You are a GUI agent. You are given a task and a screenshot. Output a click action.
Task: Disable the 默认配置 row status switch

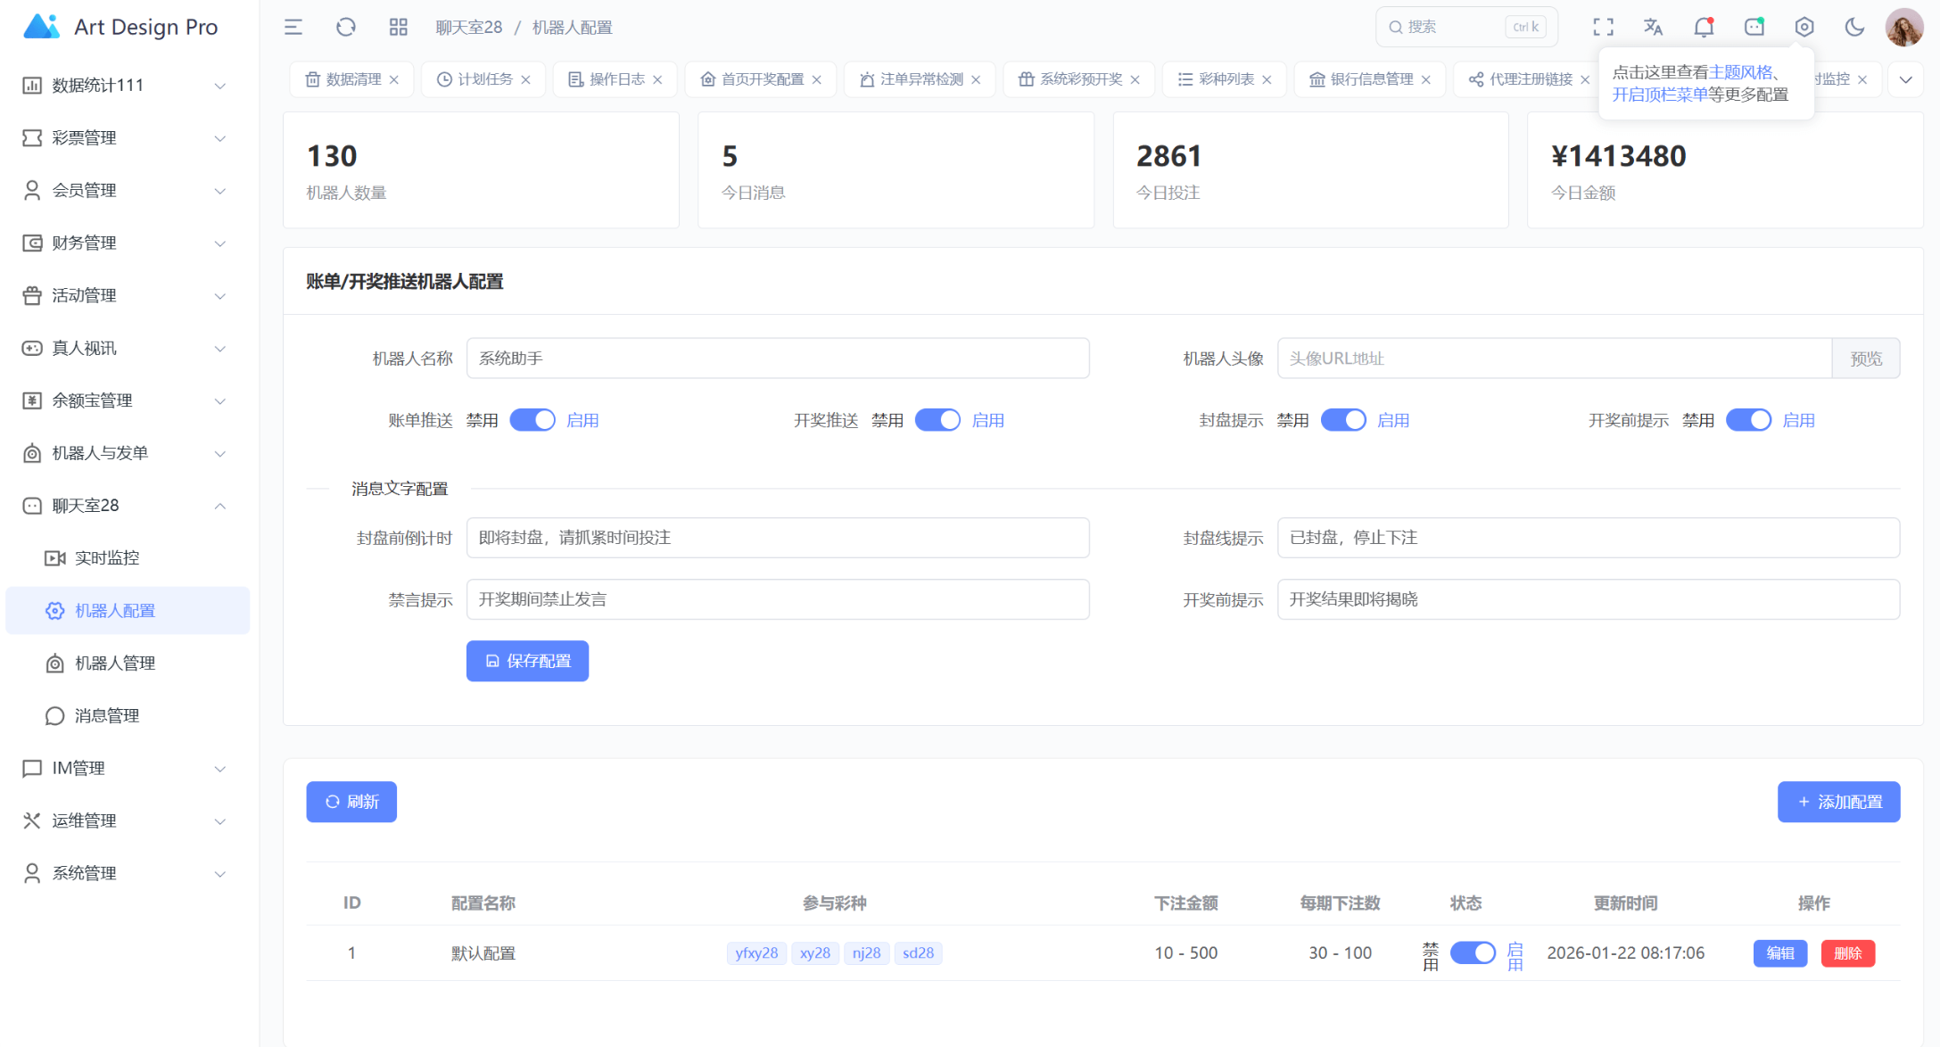tap(1473, 953)
